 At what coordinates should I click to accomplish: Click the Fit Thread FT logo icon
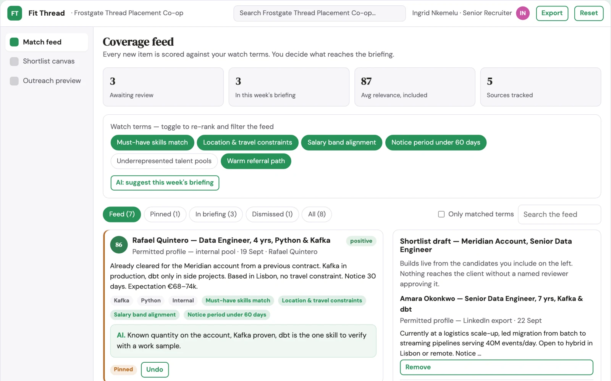(15, 13)
